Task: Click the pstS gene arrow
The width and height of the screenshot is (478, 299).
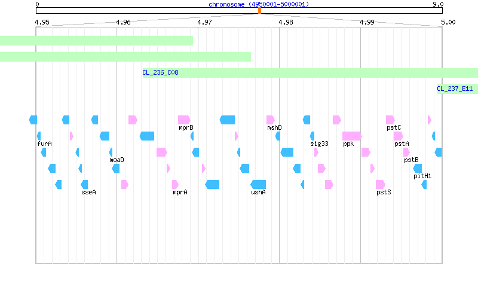Action: pos(381,185)
